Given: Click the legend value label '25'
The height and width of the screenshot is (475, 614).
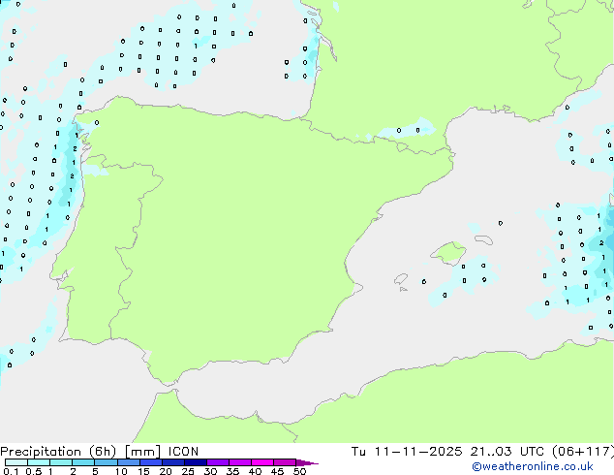Looking at the screenshot, I should (x=188, y=471).
